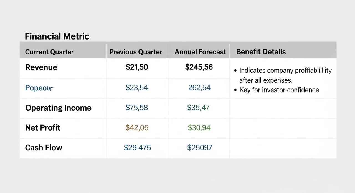Click the Revenue row label
This screenshot has width=355, height=193.
41,67
